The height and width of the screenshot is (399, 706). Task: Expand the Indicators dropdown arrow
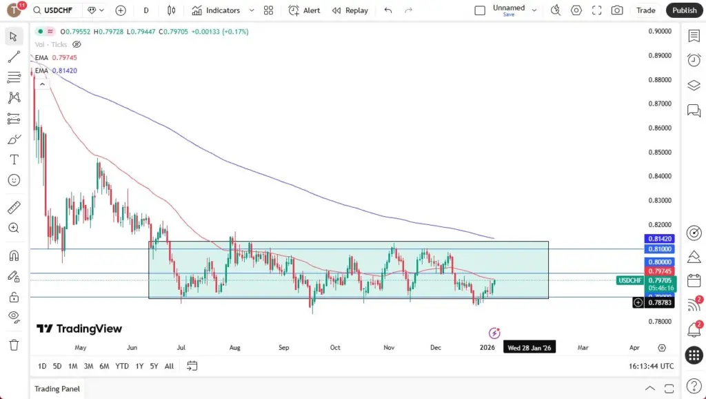252,10
